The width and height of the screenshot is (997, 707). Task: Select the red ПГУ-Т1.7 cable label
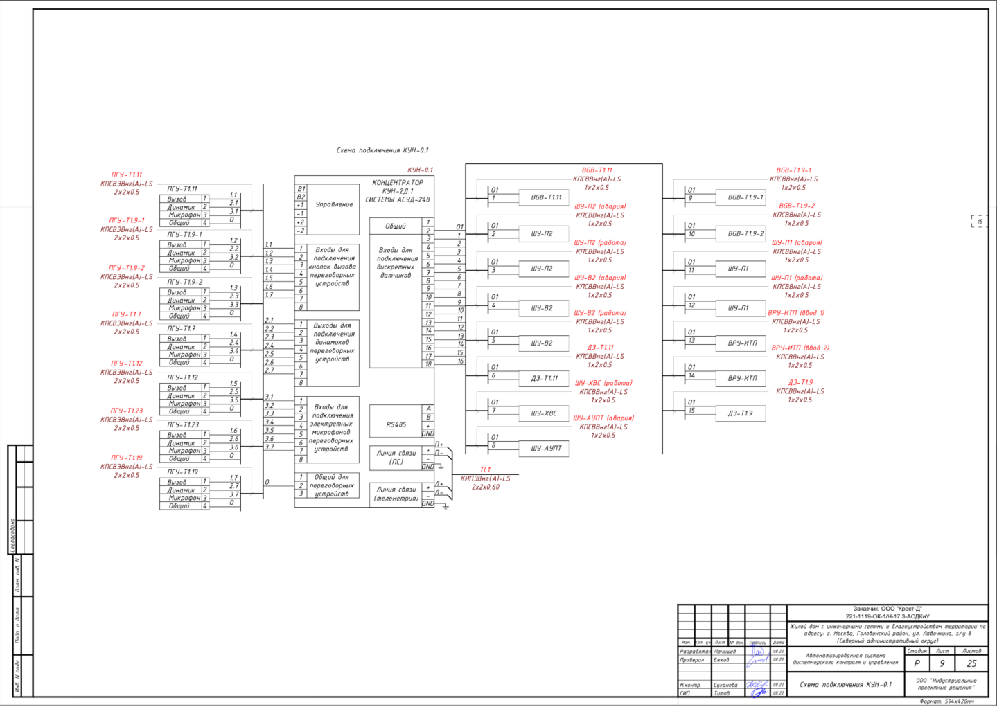click(127, 314)
